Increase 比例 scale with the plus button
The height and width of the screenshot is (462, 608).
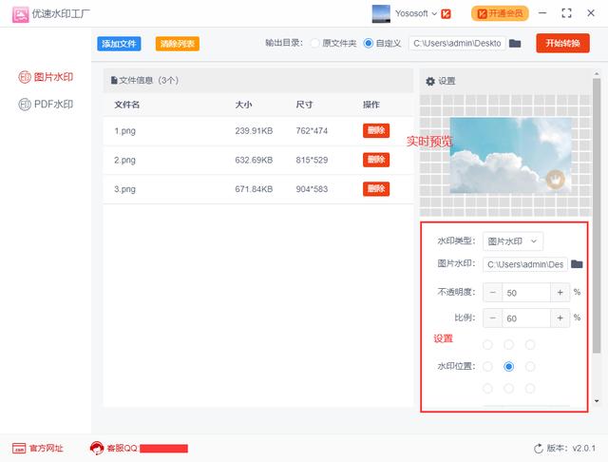[560, 318]
